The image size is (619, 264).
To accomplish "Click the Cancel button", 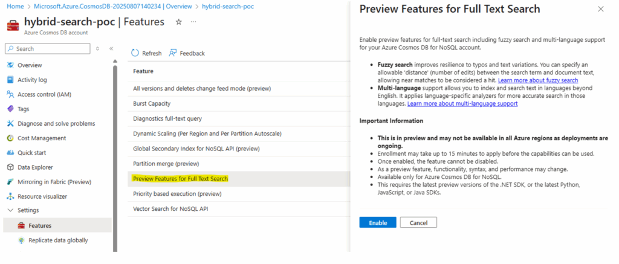I will coord(418,222).
